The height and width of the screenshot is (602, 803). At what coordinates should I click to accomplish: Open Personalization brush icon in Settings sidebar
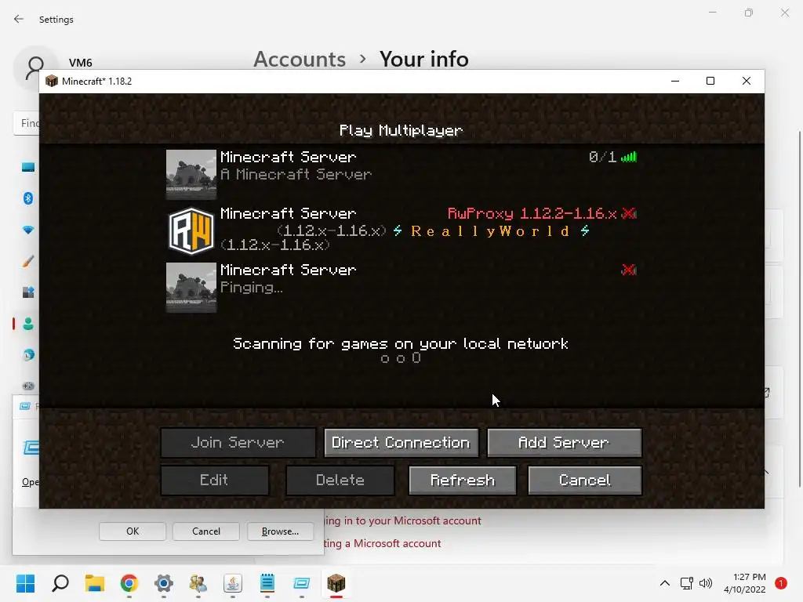(x=28, y=261)
